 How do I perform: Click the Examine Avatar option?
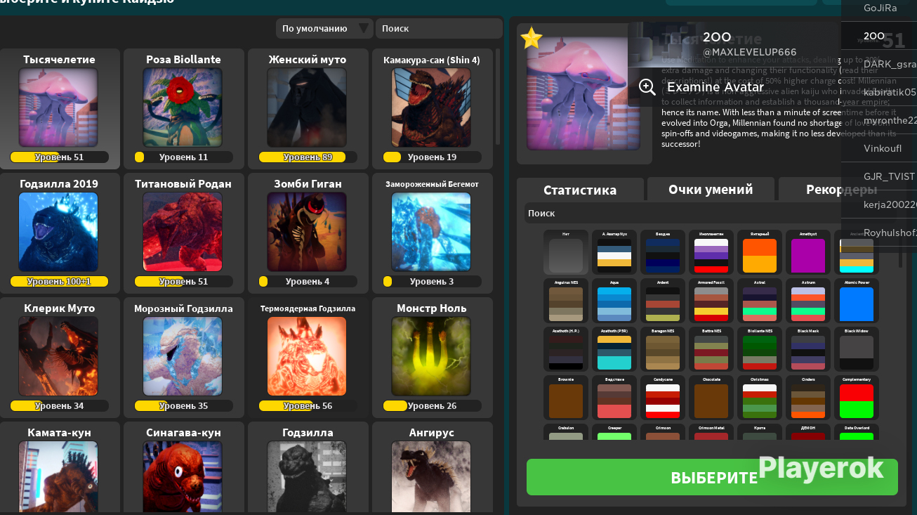click(715, 87)
